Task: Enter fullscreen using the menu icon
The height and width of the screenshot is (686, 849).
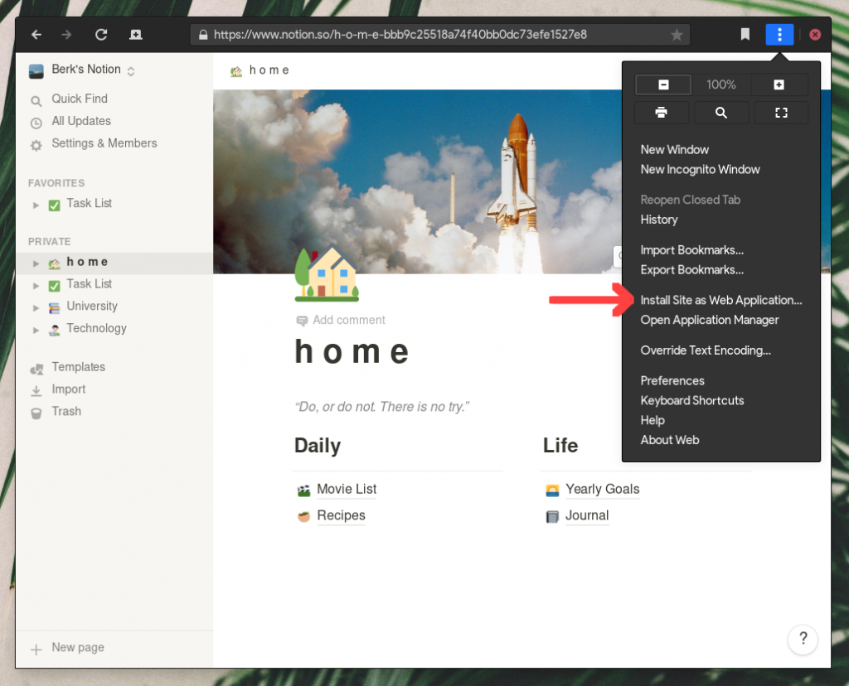Action: pos(780,113)
